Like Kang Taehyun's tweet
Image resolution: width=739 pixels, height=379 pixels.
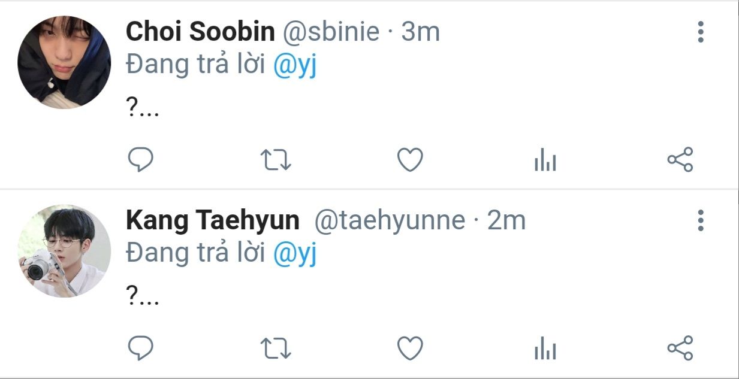pos(411,348)
